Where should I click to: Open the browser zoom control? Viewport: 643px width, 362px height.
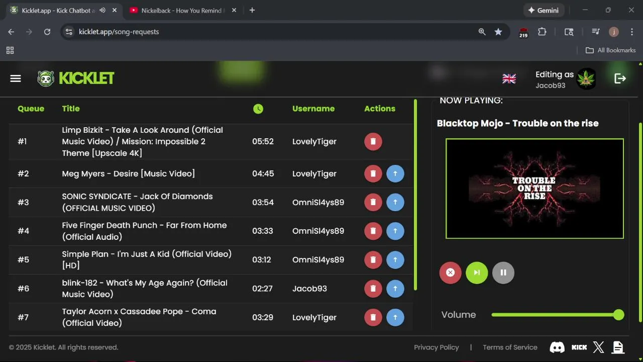[482, 32]
